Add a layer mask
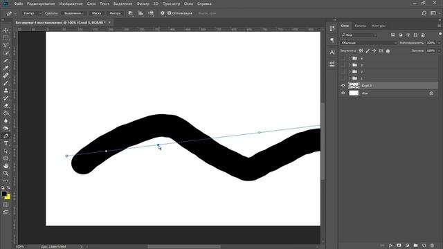 pos(399,246)
